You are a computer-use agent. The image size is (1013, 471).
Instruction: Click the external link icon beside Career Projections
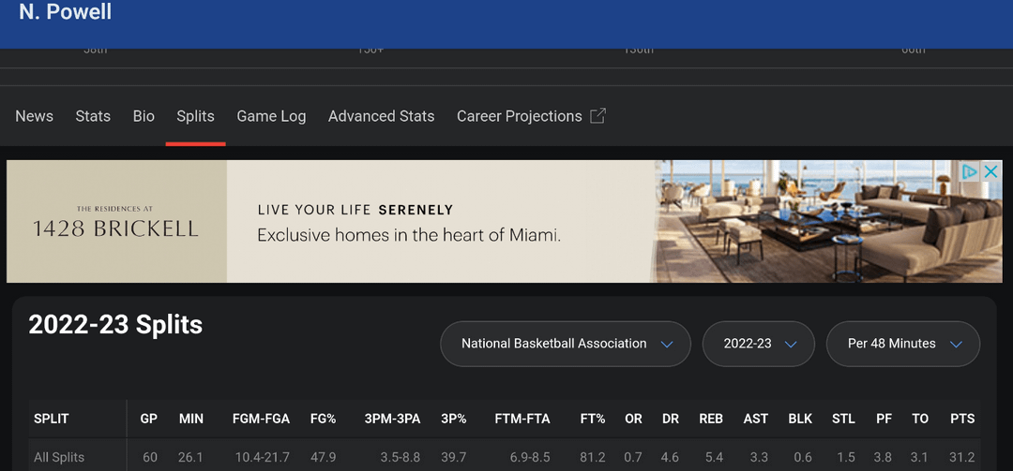(x=597, y=116)
